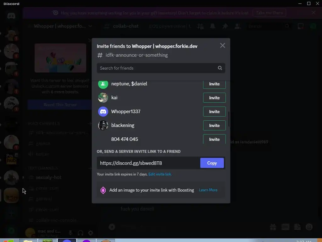Open the sticker picker
Image resolution: width=322 pixels, height=242 pixels.
point(297,227)
